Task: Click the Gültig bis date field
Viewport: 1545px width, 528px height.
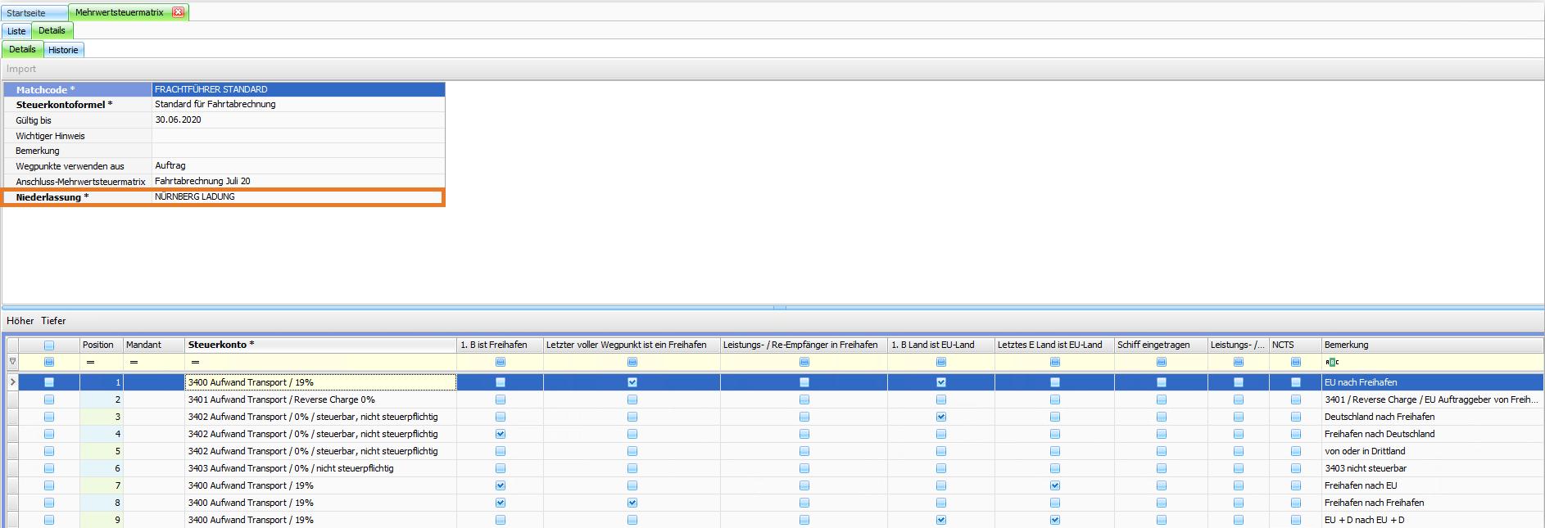Action: 298,120
